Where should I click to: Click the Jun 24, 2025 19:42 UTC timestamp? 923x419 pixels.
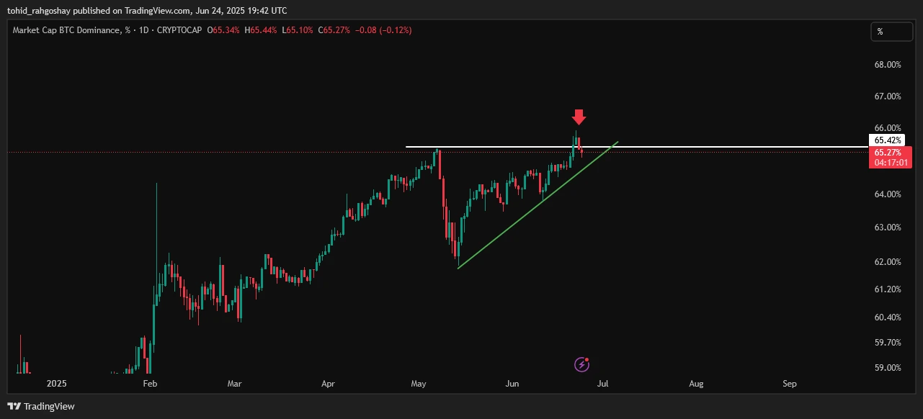241,11
